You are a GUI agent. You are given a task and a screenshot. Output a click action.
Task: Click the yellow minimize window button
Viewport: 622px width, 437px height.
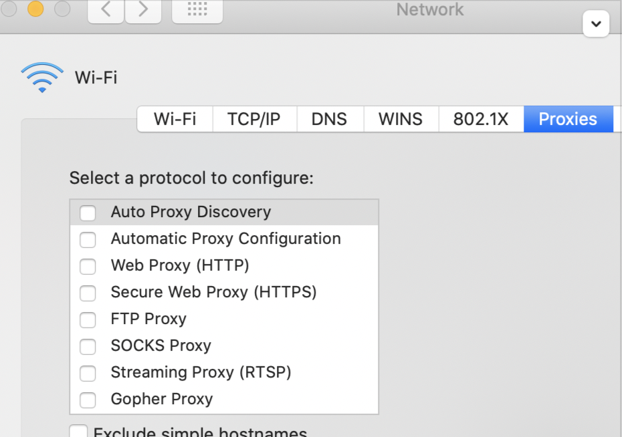[35, 9]
